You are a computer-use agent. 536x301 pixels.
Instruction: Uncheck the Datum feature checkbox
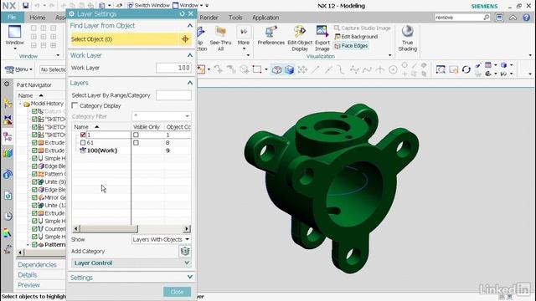click(34, 111)
